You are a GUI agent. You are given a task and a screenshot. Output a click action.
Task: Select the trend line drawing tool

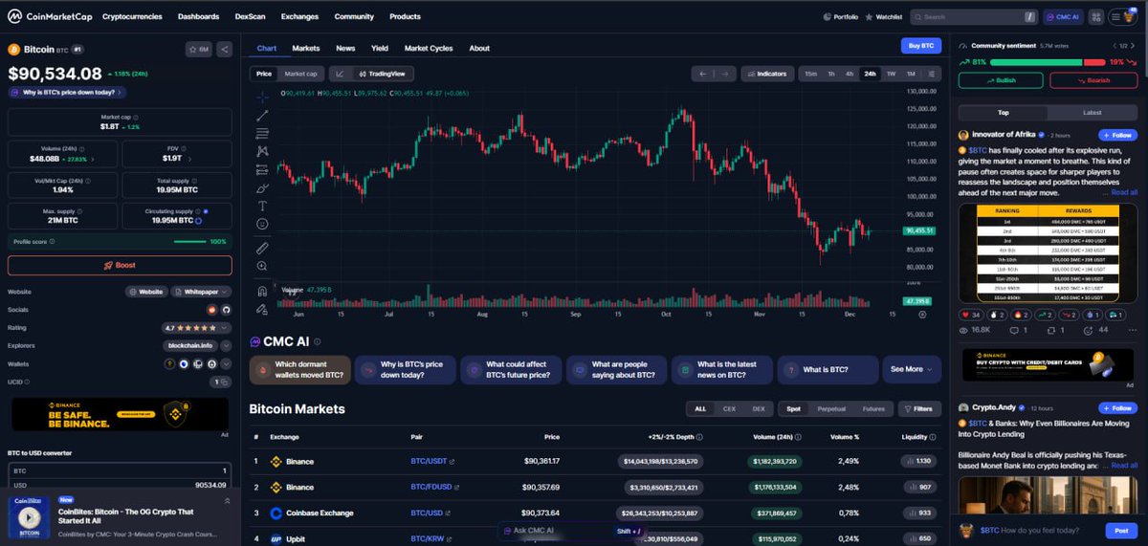(x=262, y=115)
